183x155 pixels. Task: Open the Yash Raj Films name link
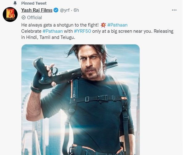[x=37, y=10]
